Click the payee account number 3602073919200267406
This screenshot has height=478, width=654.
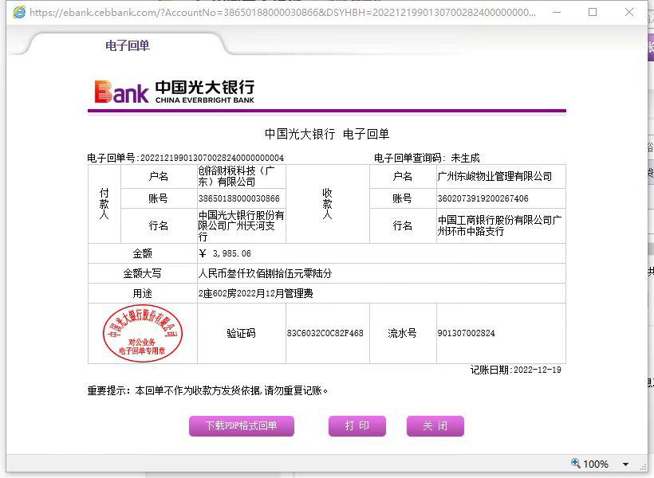click(483, 198)
